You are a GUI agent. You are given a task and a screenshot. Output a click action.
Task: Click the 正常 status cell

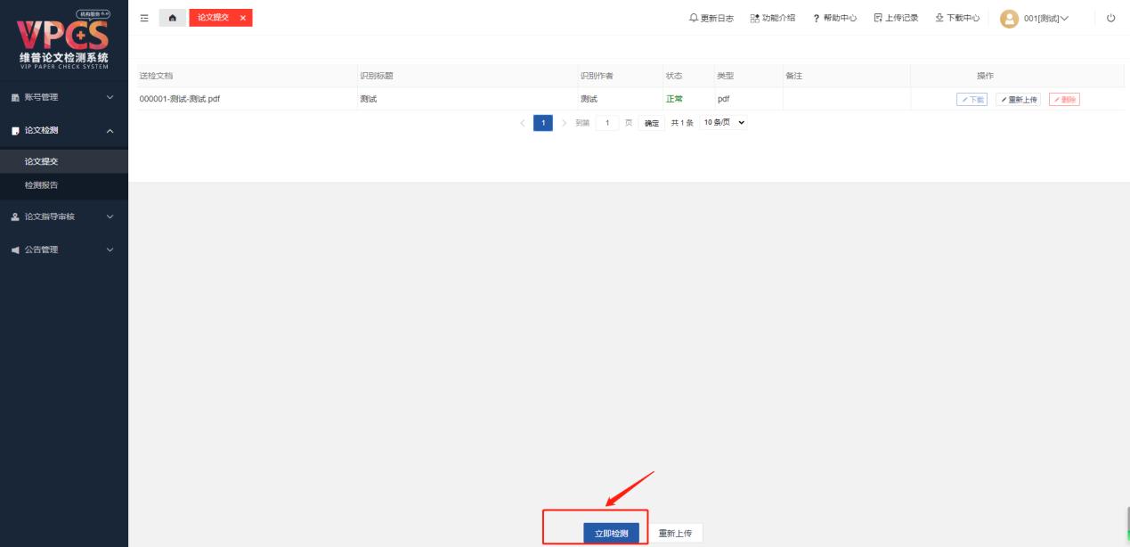click(674, 99)
